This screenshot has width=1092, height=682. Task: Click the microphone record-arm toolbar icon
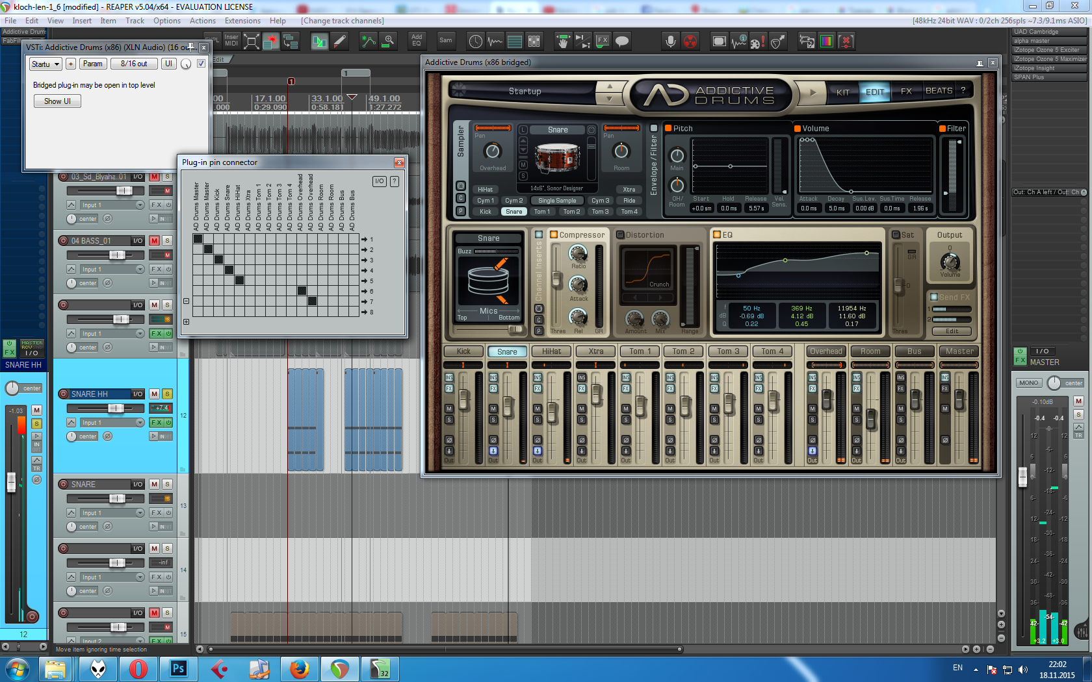click(670, 42)
